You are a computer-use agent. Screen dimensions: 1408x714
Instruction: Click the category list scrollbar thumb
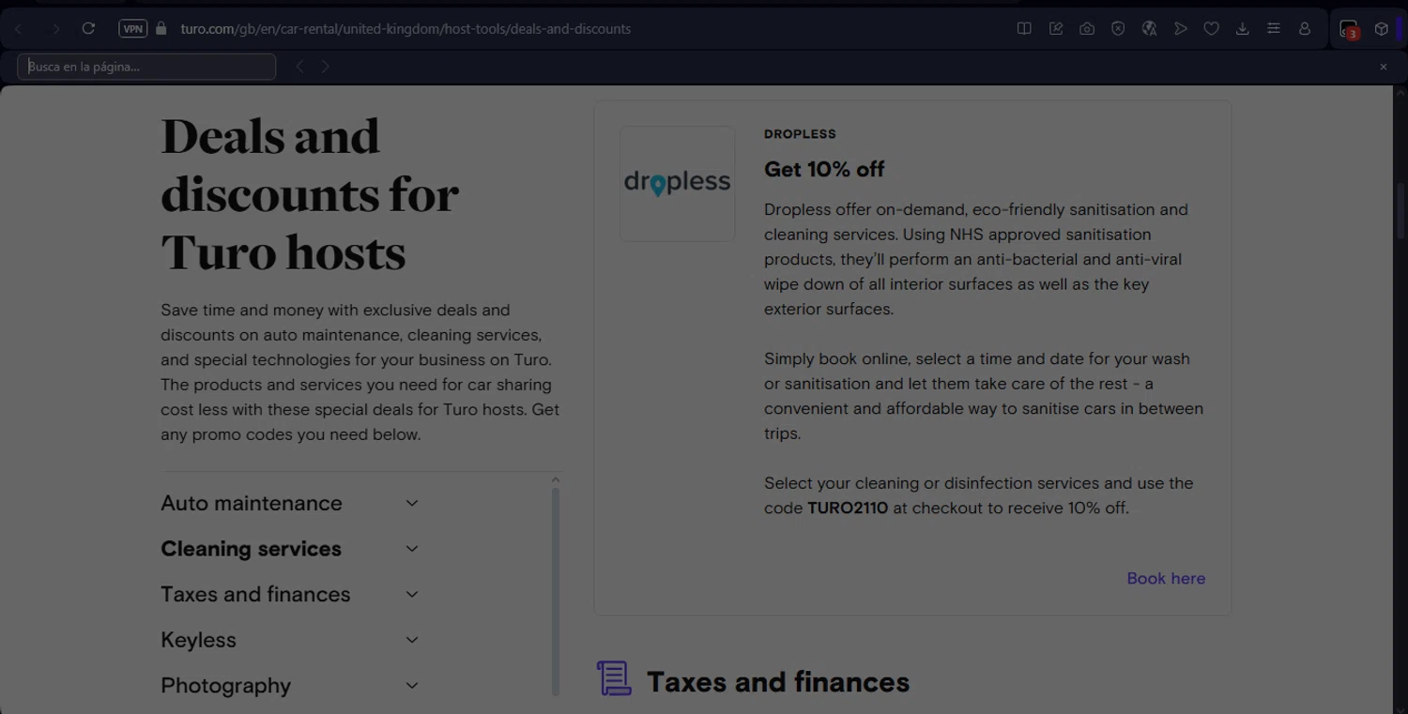(x=556, y=591)
